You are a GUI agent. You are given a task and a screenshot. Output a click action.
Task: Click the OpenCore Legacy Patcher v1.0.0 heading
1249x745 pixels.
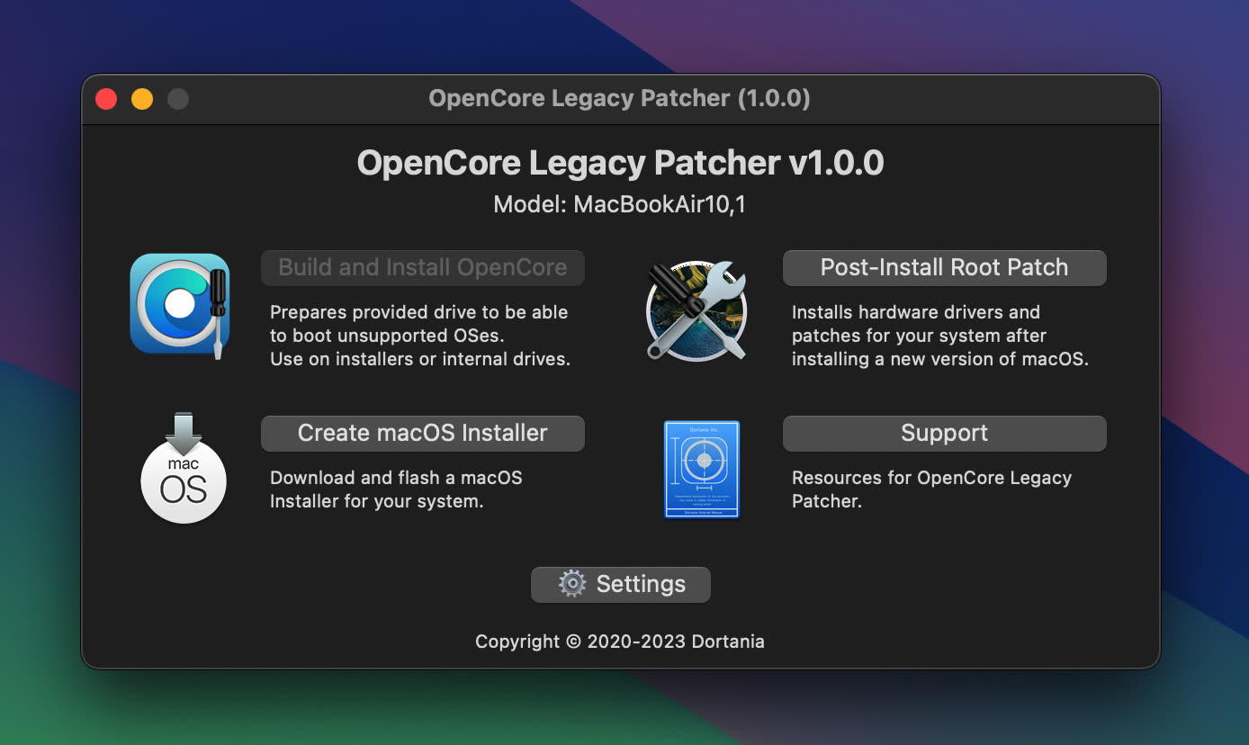click(x=620, y=162)
